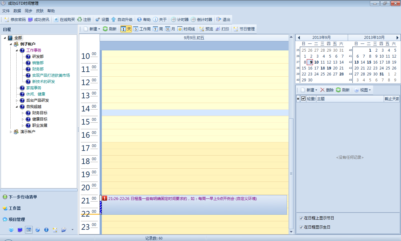Switch calendar to 时间线 timeline view
The height and width of the screenshot is (241, 401).
coord(186,29)
